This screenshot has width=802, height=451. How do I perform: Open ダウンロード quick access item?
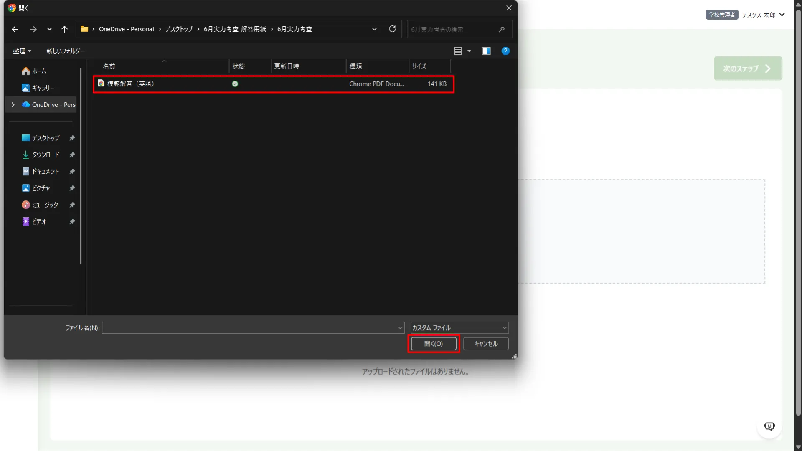point(41,155)
